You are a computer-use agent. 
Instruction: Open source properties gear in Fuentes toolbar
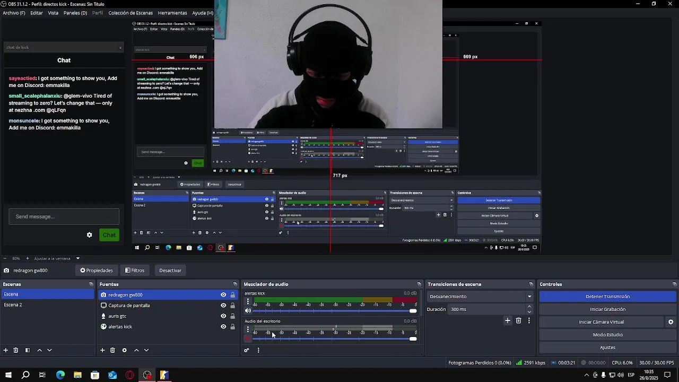[124, 350]
